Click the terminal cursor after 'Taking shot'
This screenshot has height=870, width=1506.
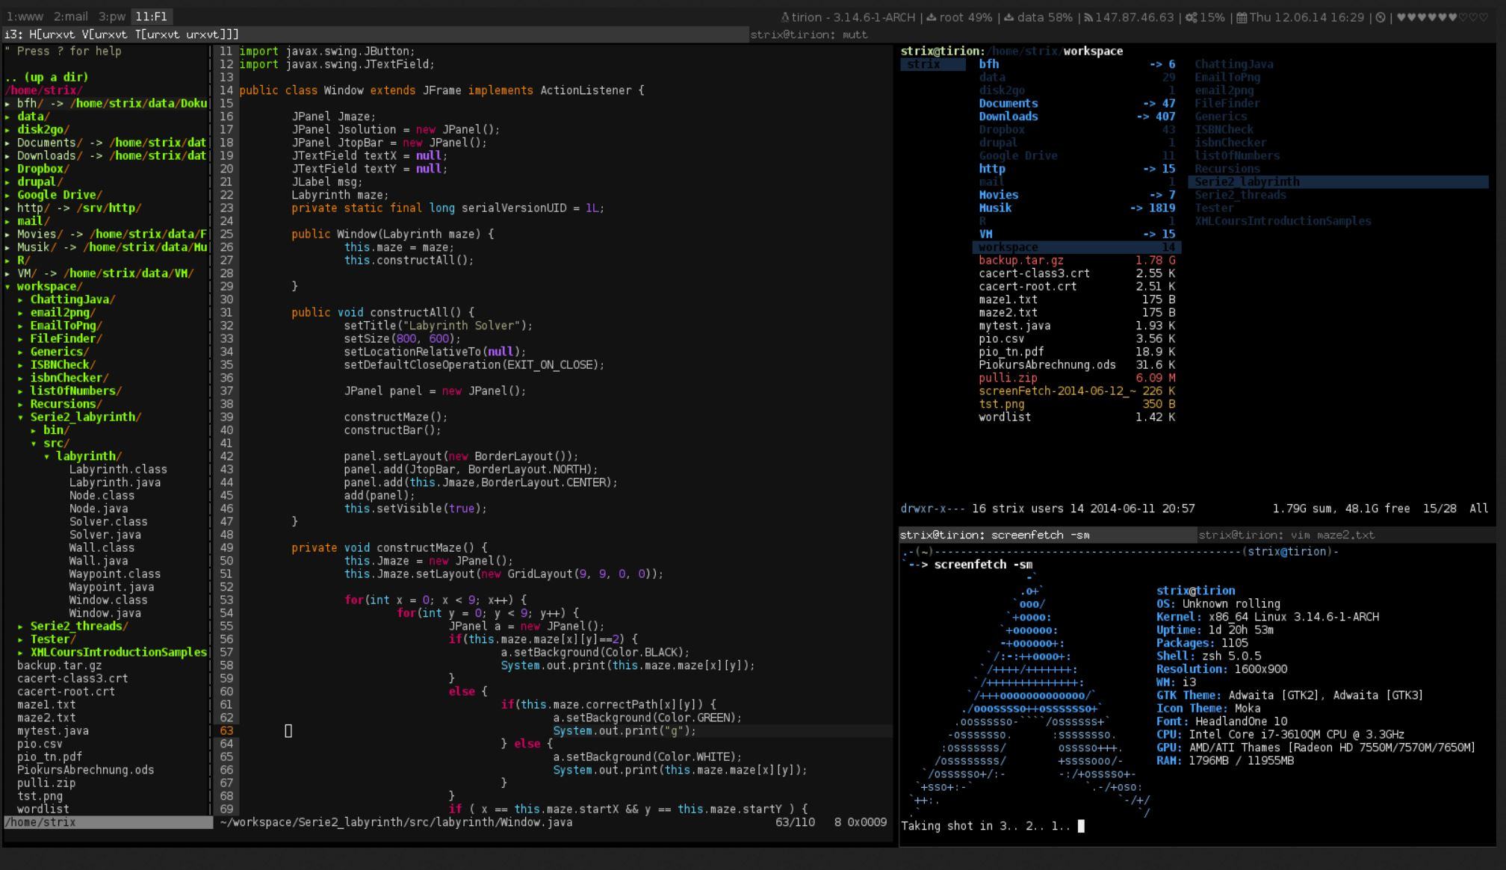point(1081,826)
